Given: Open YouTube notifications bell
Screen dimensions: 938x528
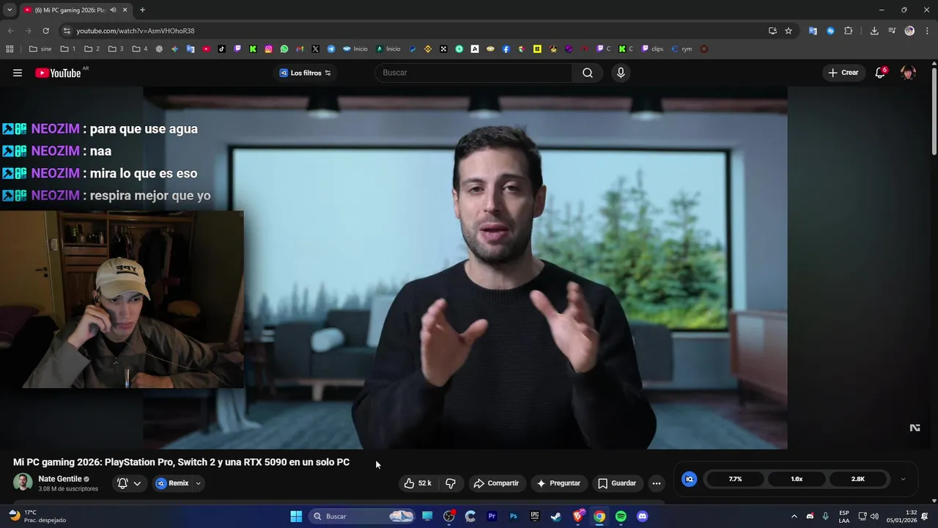Looking at the screenshot, I should (880, 73).
